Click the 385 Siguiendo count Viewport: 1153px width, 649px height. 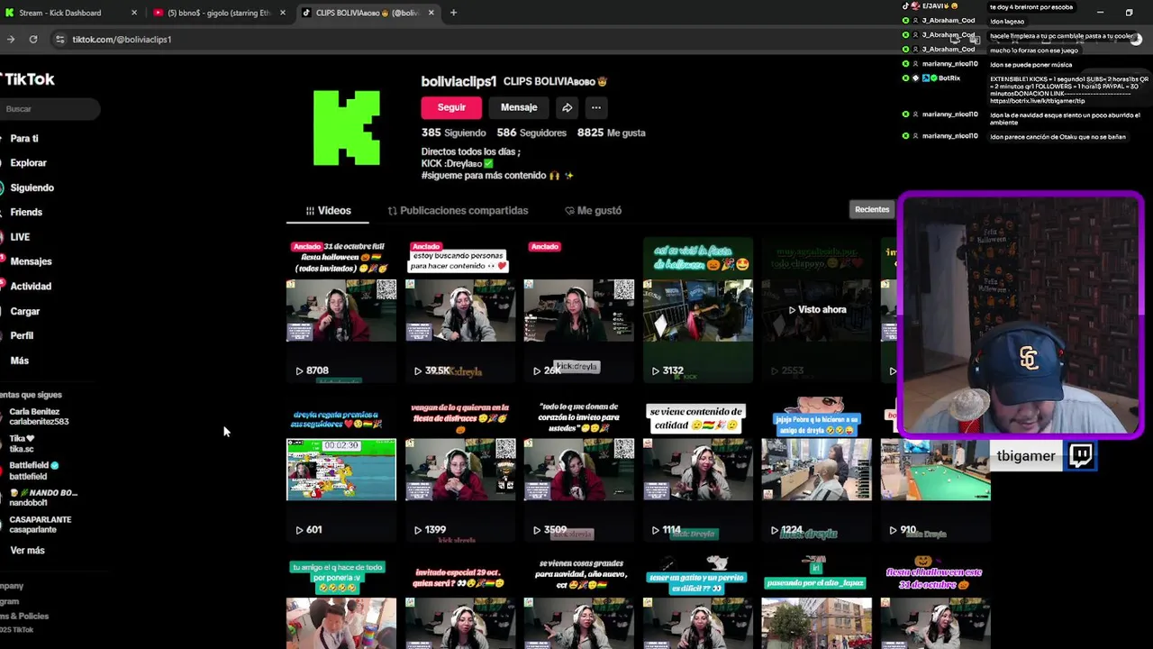click(453, 133)
